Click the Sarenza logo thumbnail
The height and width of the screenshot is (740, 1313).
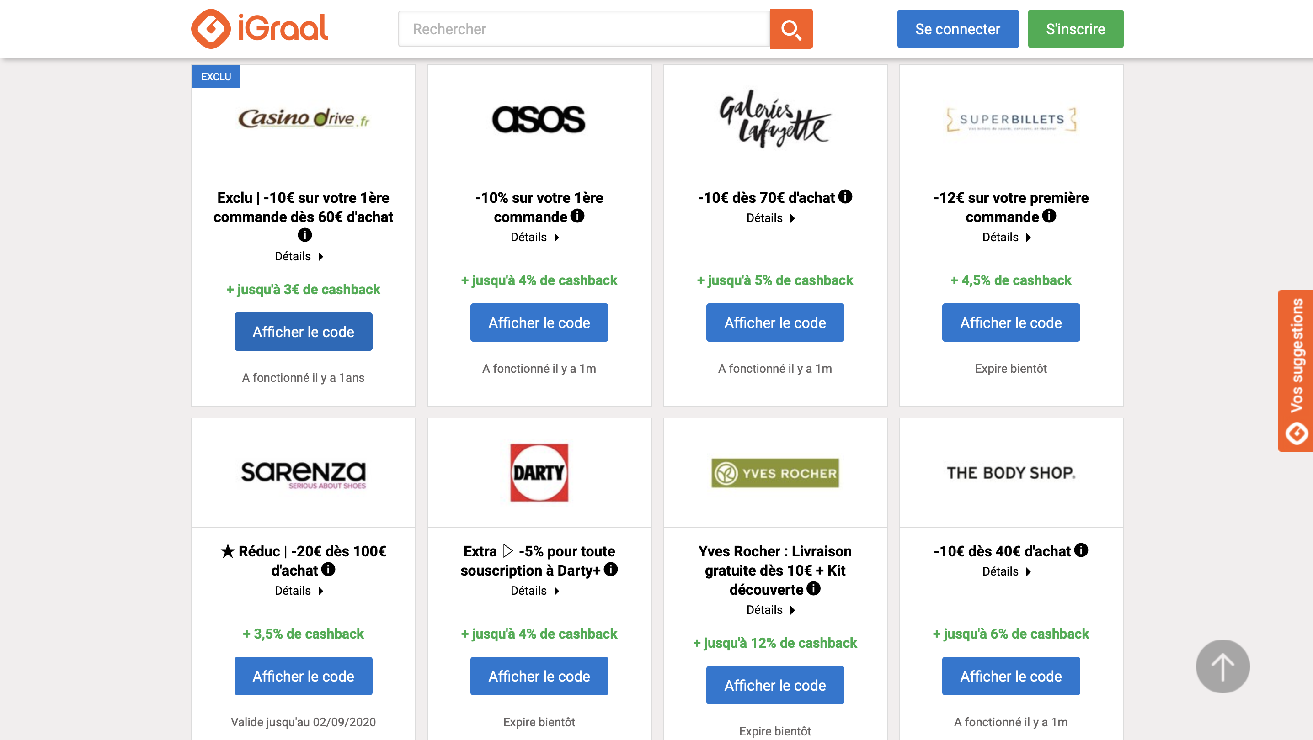click(x=303, y=475)
